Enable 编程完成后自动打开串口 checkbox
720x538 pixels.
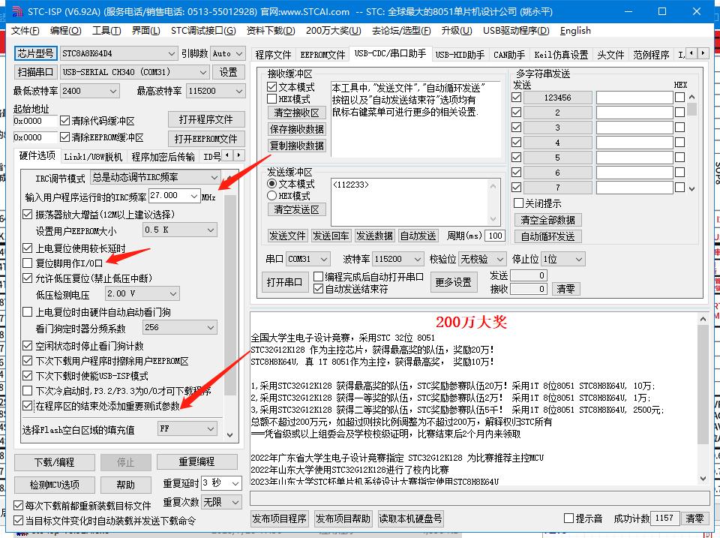[318, 277]
